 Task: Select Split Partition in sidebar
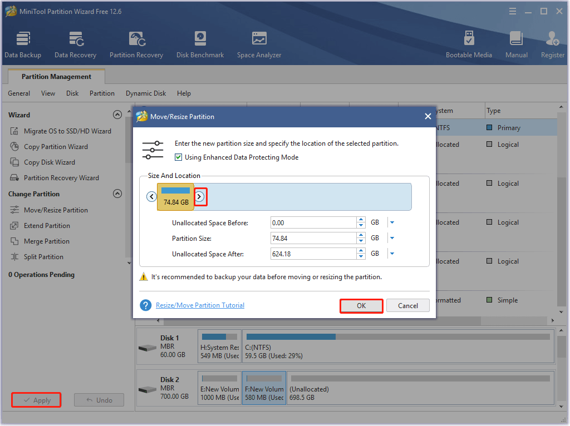37,257
